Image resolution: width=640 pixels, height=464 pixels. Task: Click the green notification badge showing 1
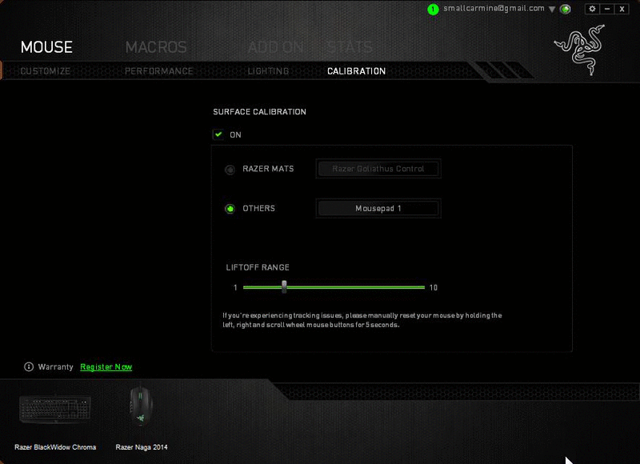point(433,9)
